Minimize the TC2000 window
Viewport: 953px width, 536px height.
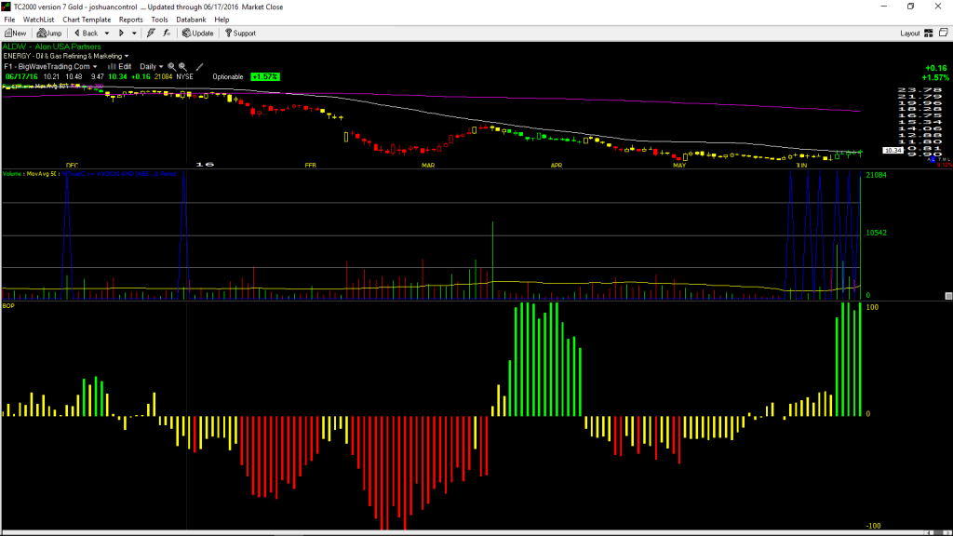[x=884, y=7]
